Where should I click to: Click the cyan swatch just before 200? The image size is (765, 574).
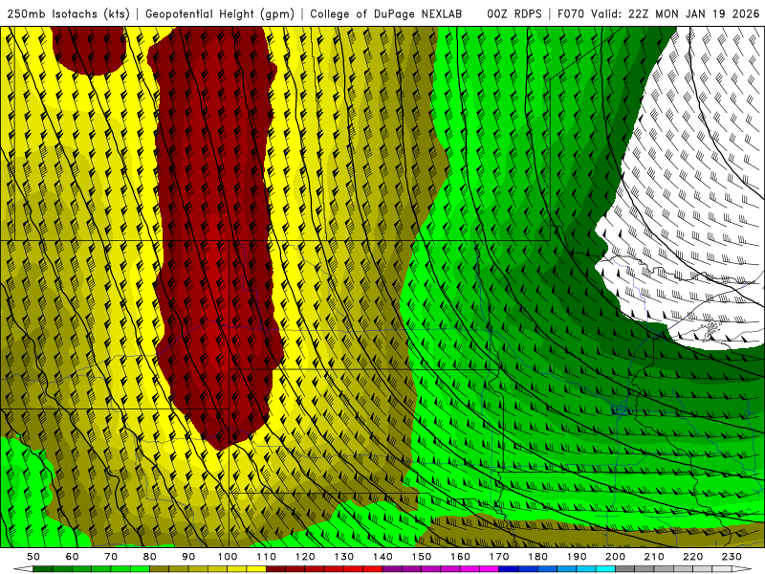[605, 569]
